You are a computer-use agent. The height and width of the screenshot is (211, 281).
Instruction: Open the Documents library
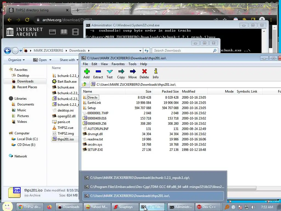click(26, 104)
